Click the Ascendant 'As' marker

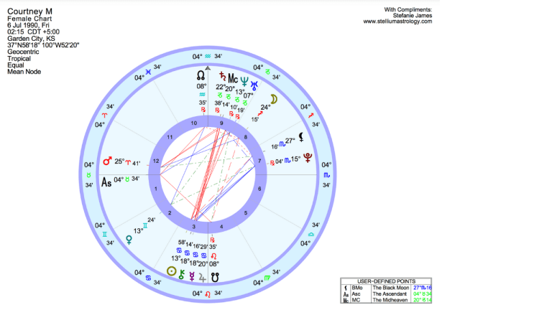point(106,181)
